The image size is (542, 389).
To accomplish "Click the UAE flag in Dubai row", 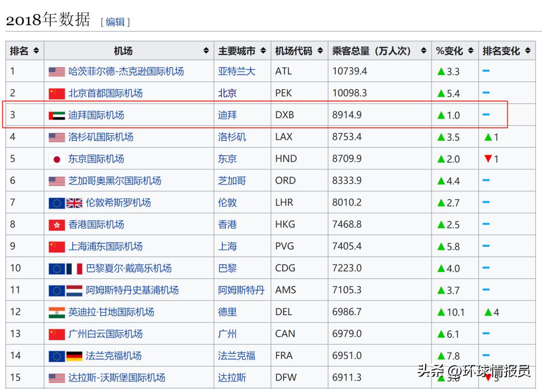I will [57, 115].
